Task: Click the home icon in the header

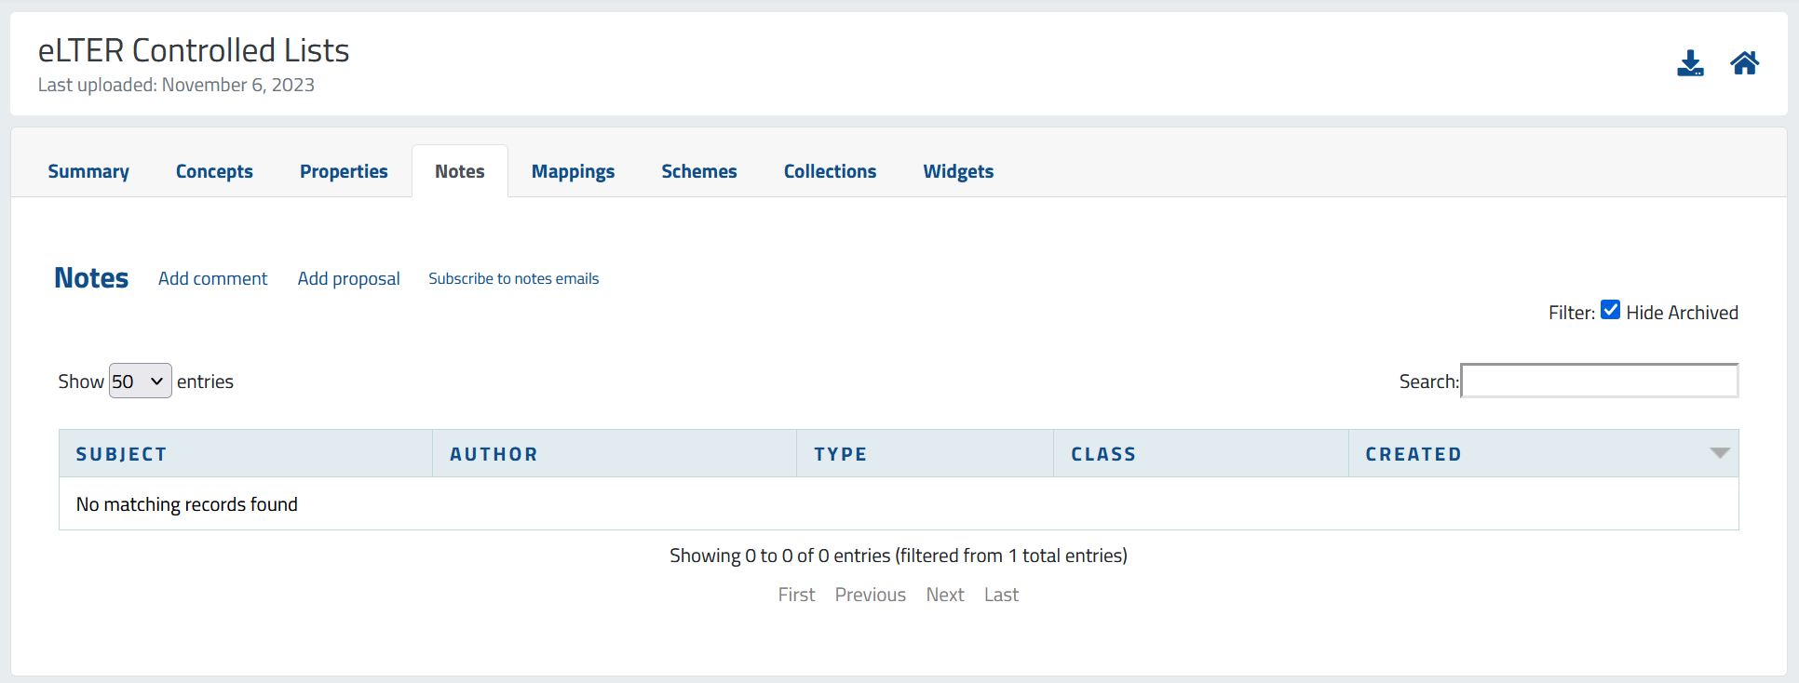Action: tap(1745, 62)
